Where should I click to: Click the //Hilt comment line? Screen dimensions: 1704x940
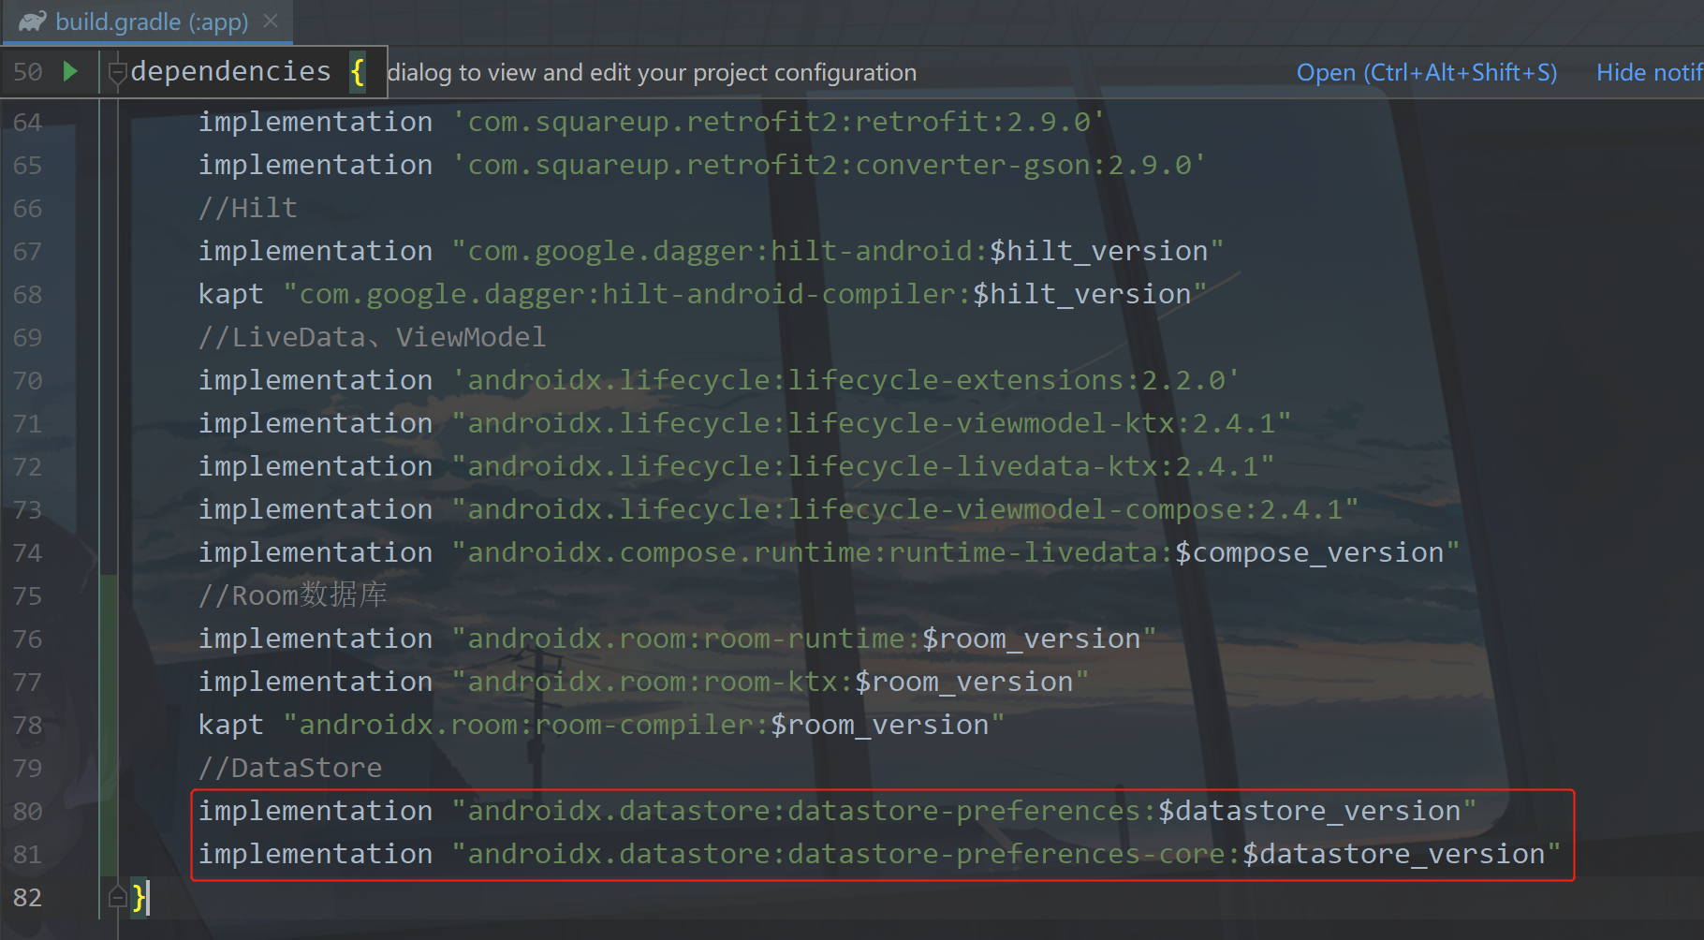[x=248, y=208]
